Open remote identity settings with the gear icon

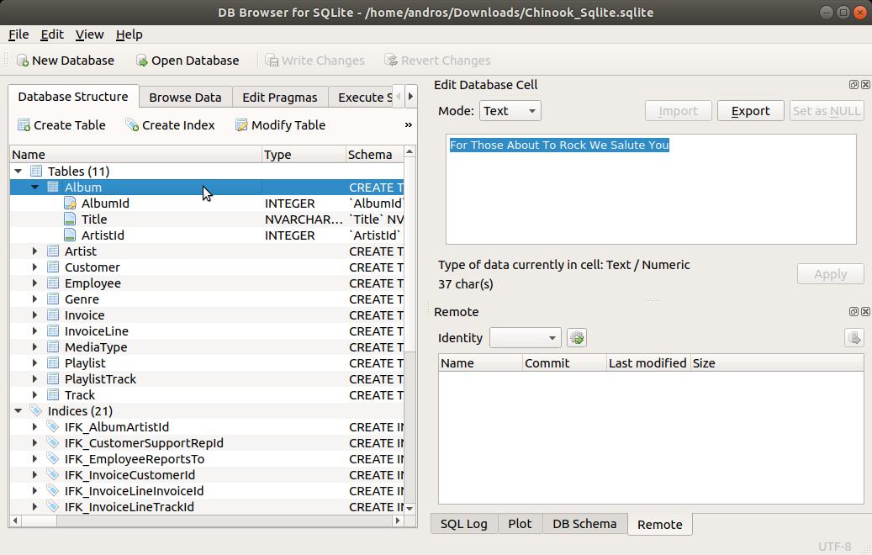[x=577, y=337]
